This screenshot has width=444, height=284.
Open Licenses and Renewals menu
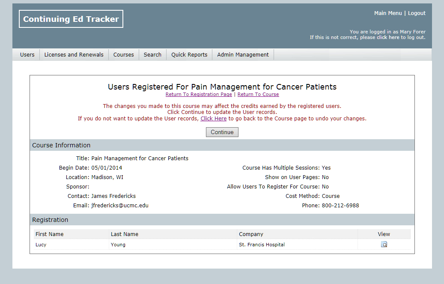(74, 55)
